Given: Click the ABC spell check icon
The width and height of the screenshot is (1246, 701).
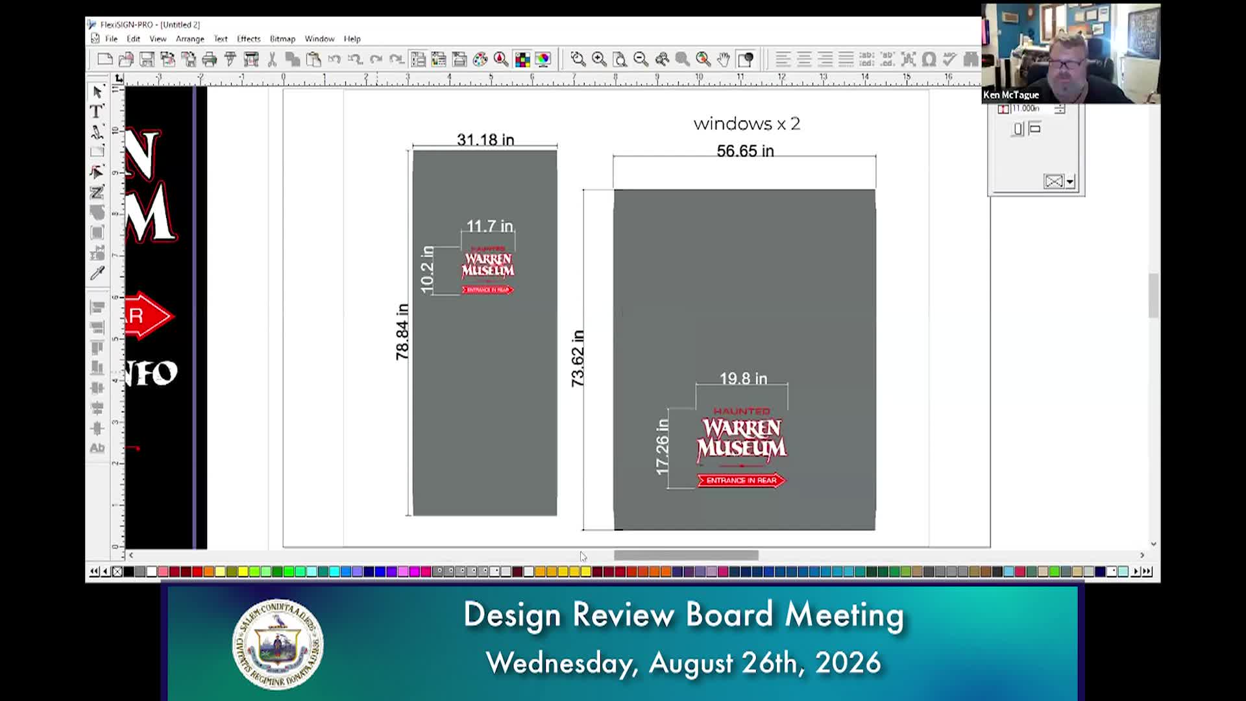Looking at the screenshot, I should click(x=949, y=60).
